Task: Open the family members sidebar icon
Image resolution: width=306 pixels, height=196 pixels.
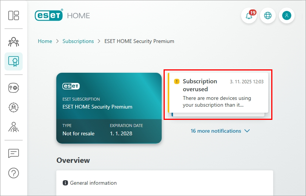Action: tap(14, 41)
